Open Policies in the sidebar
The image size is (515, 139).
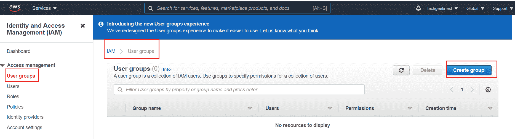pos(15,107)
